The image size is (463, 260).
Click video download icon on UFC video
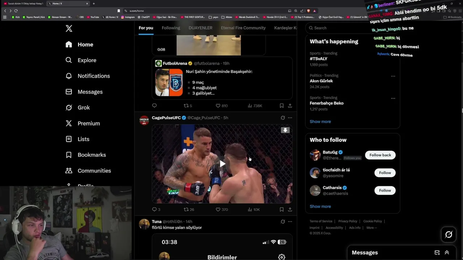click(x=285, y=130)
